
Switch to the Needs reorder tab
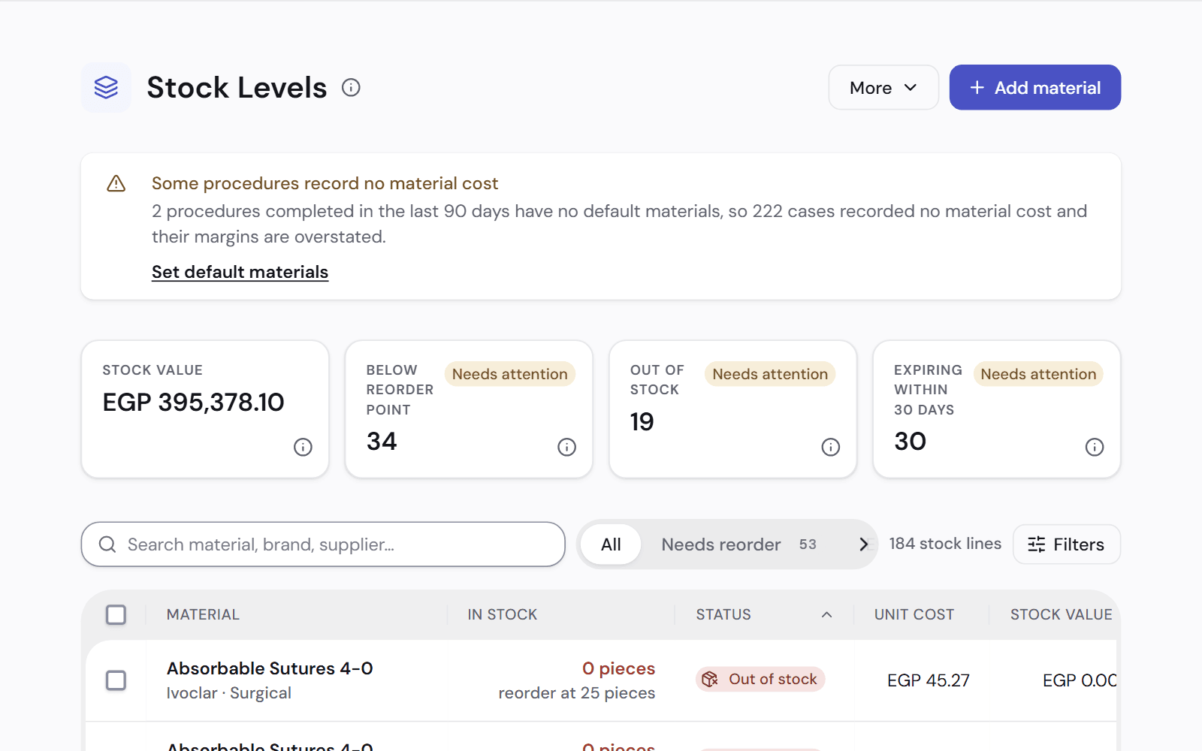pyautogui.click(x=738, y=544)
